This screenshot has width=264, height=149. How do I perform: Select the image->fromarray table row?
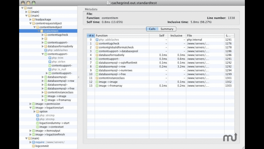coord(161,86)
